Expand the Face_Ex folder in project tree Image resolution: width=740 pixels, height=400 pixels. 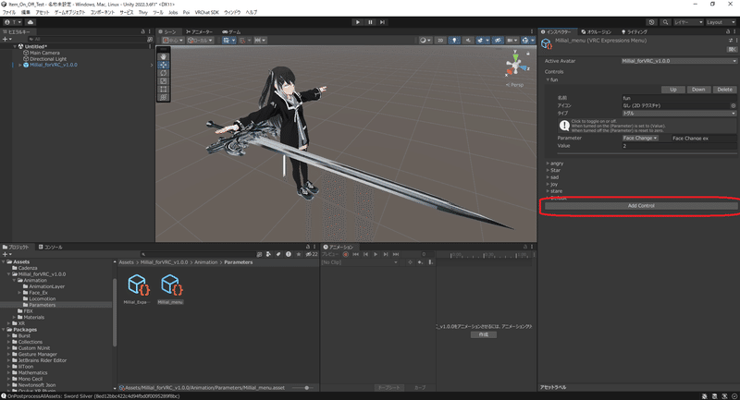pyautogui.click(x=19, y=293)
